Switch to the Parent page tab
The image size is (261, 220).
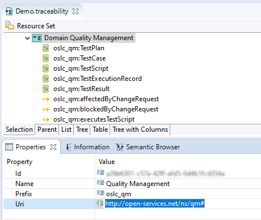tap(47, 130)
